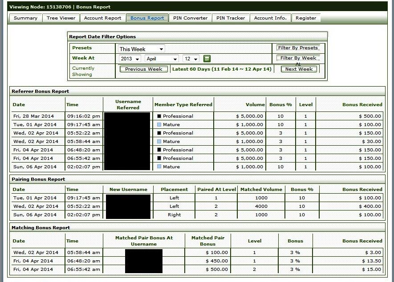Click the 09:16:02 pm time cell

pos(83,116)
